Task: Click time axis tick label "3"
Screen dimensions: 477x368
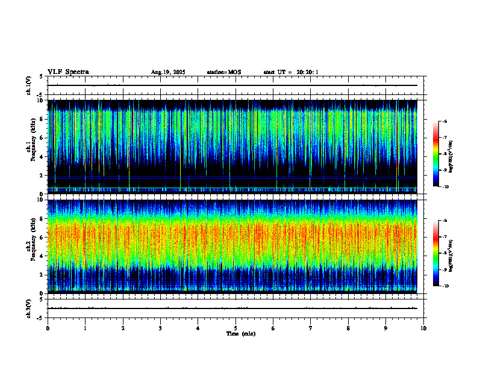Action: pos(160,328)
